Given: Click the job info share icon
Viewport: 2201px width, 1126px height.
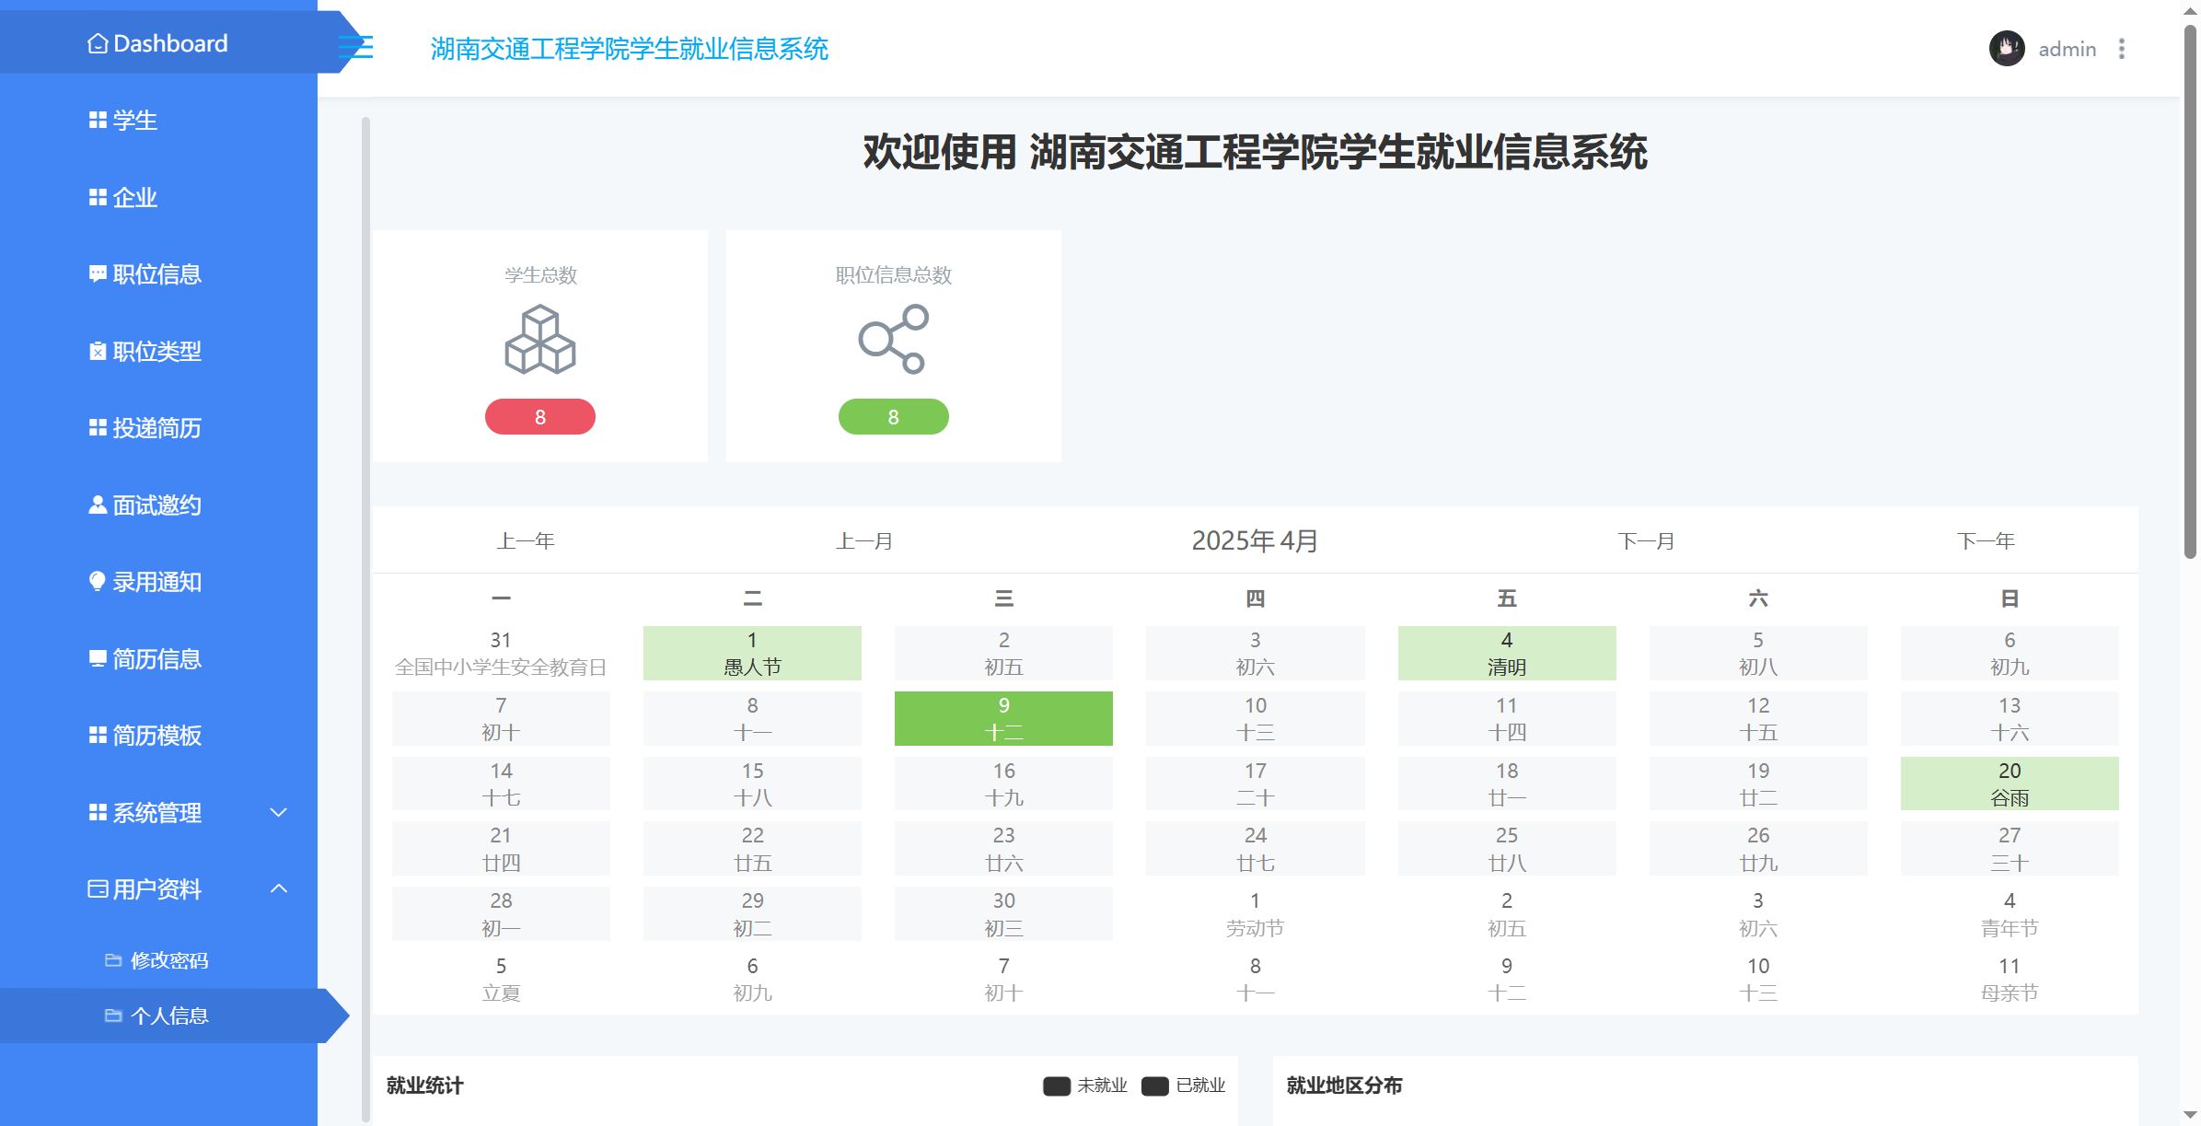Looking at the screenshot, I should click(x=893, y=341).
